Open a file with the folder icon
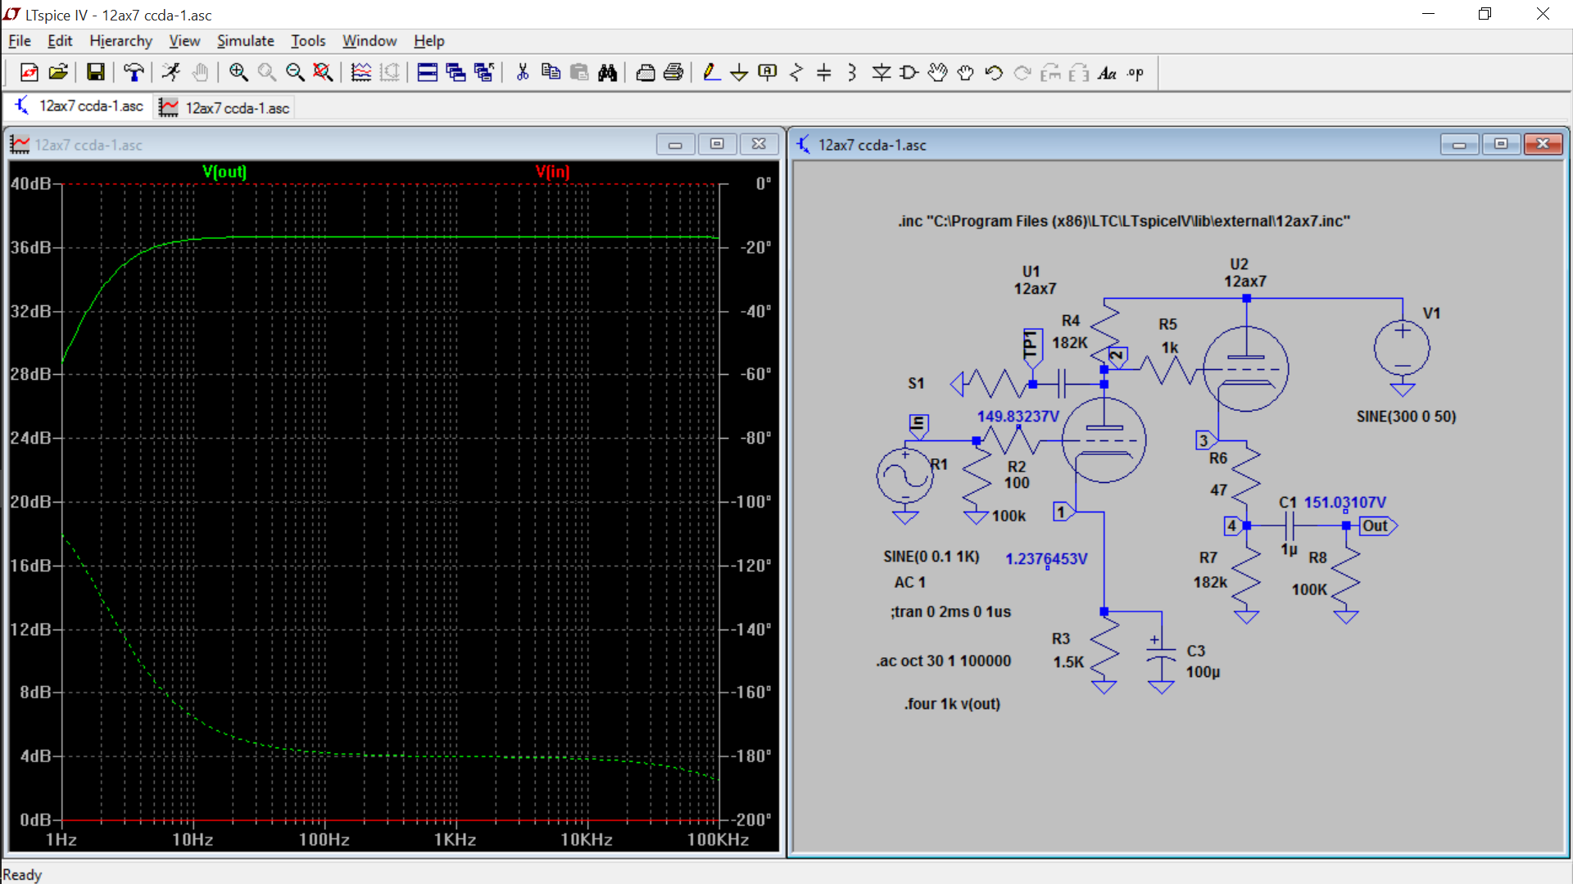 (x=57, y=73)
